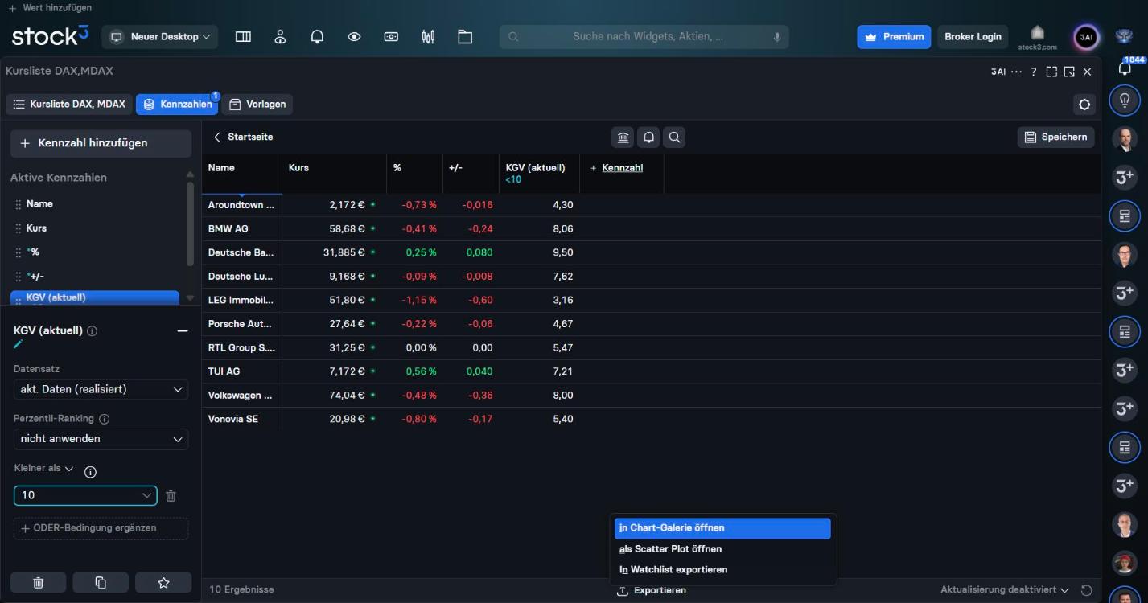The height and width of the screenshot is (603, 1148).
Task: Open the Kleiner als operator dropdown
Action: point(44,468)
